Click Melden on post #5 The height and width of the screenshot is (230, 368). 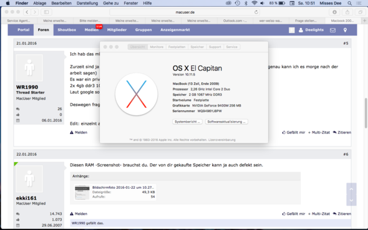[79, 133]
